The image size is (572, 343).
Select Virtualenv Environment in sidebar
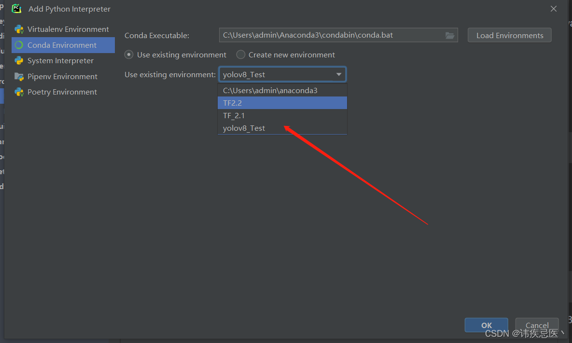coord(63,29)
